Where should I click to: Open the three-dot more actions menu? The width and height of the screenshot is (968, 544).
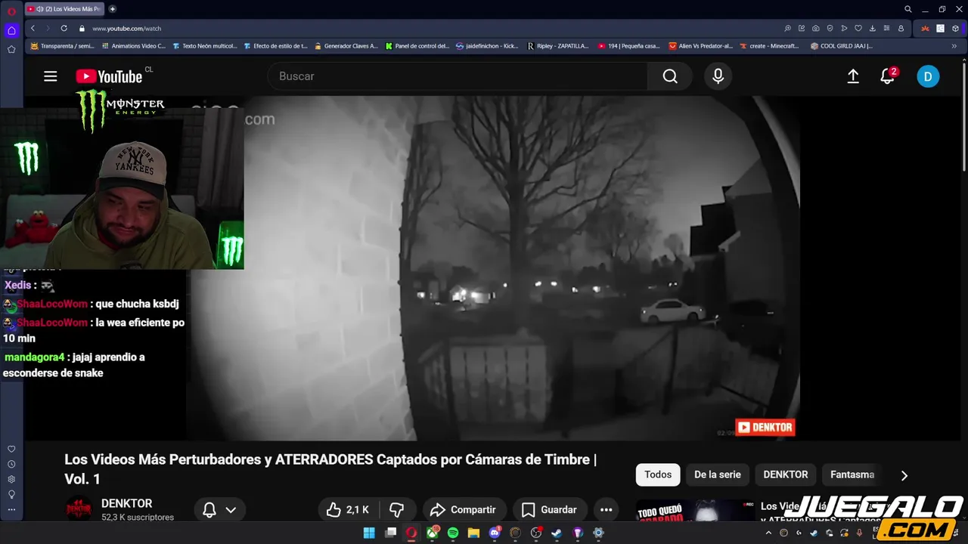pos(606,510)
